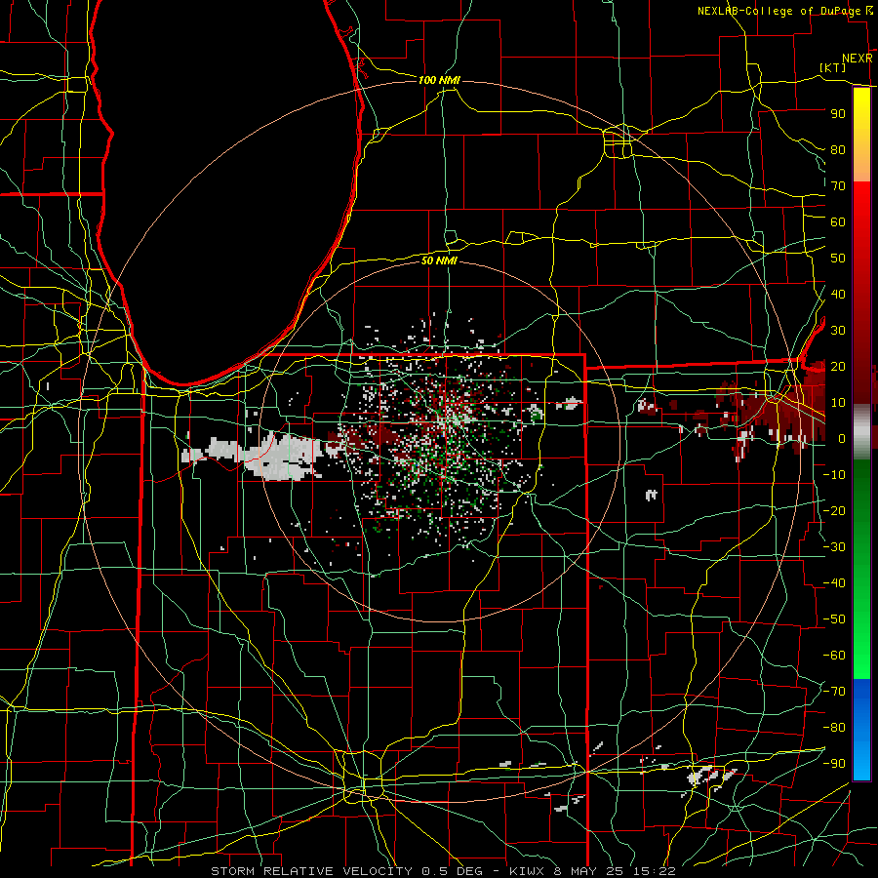Screen dimensions: 878x878
Task: Click the 40 value on velocity scale
Action: [x=838, y=294]
